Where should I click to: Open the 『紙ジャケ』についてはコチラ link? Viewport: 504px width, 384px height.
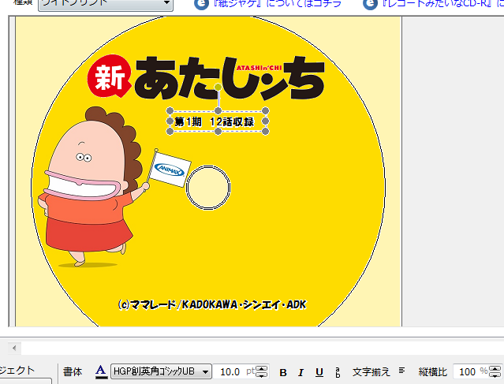click(x=277, y=4)
